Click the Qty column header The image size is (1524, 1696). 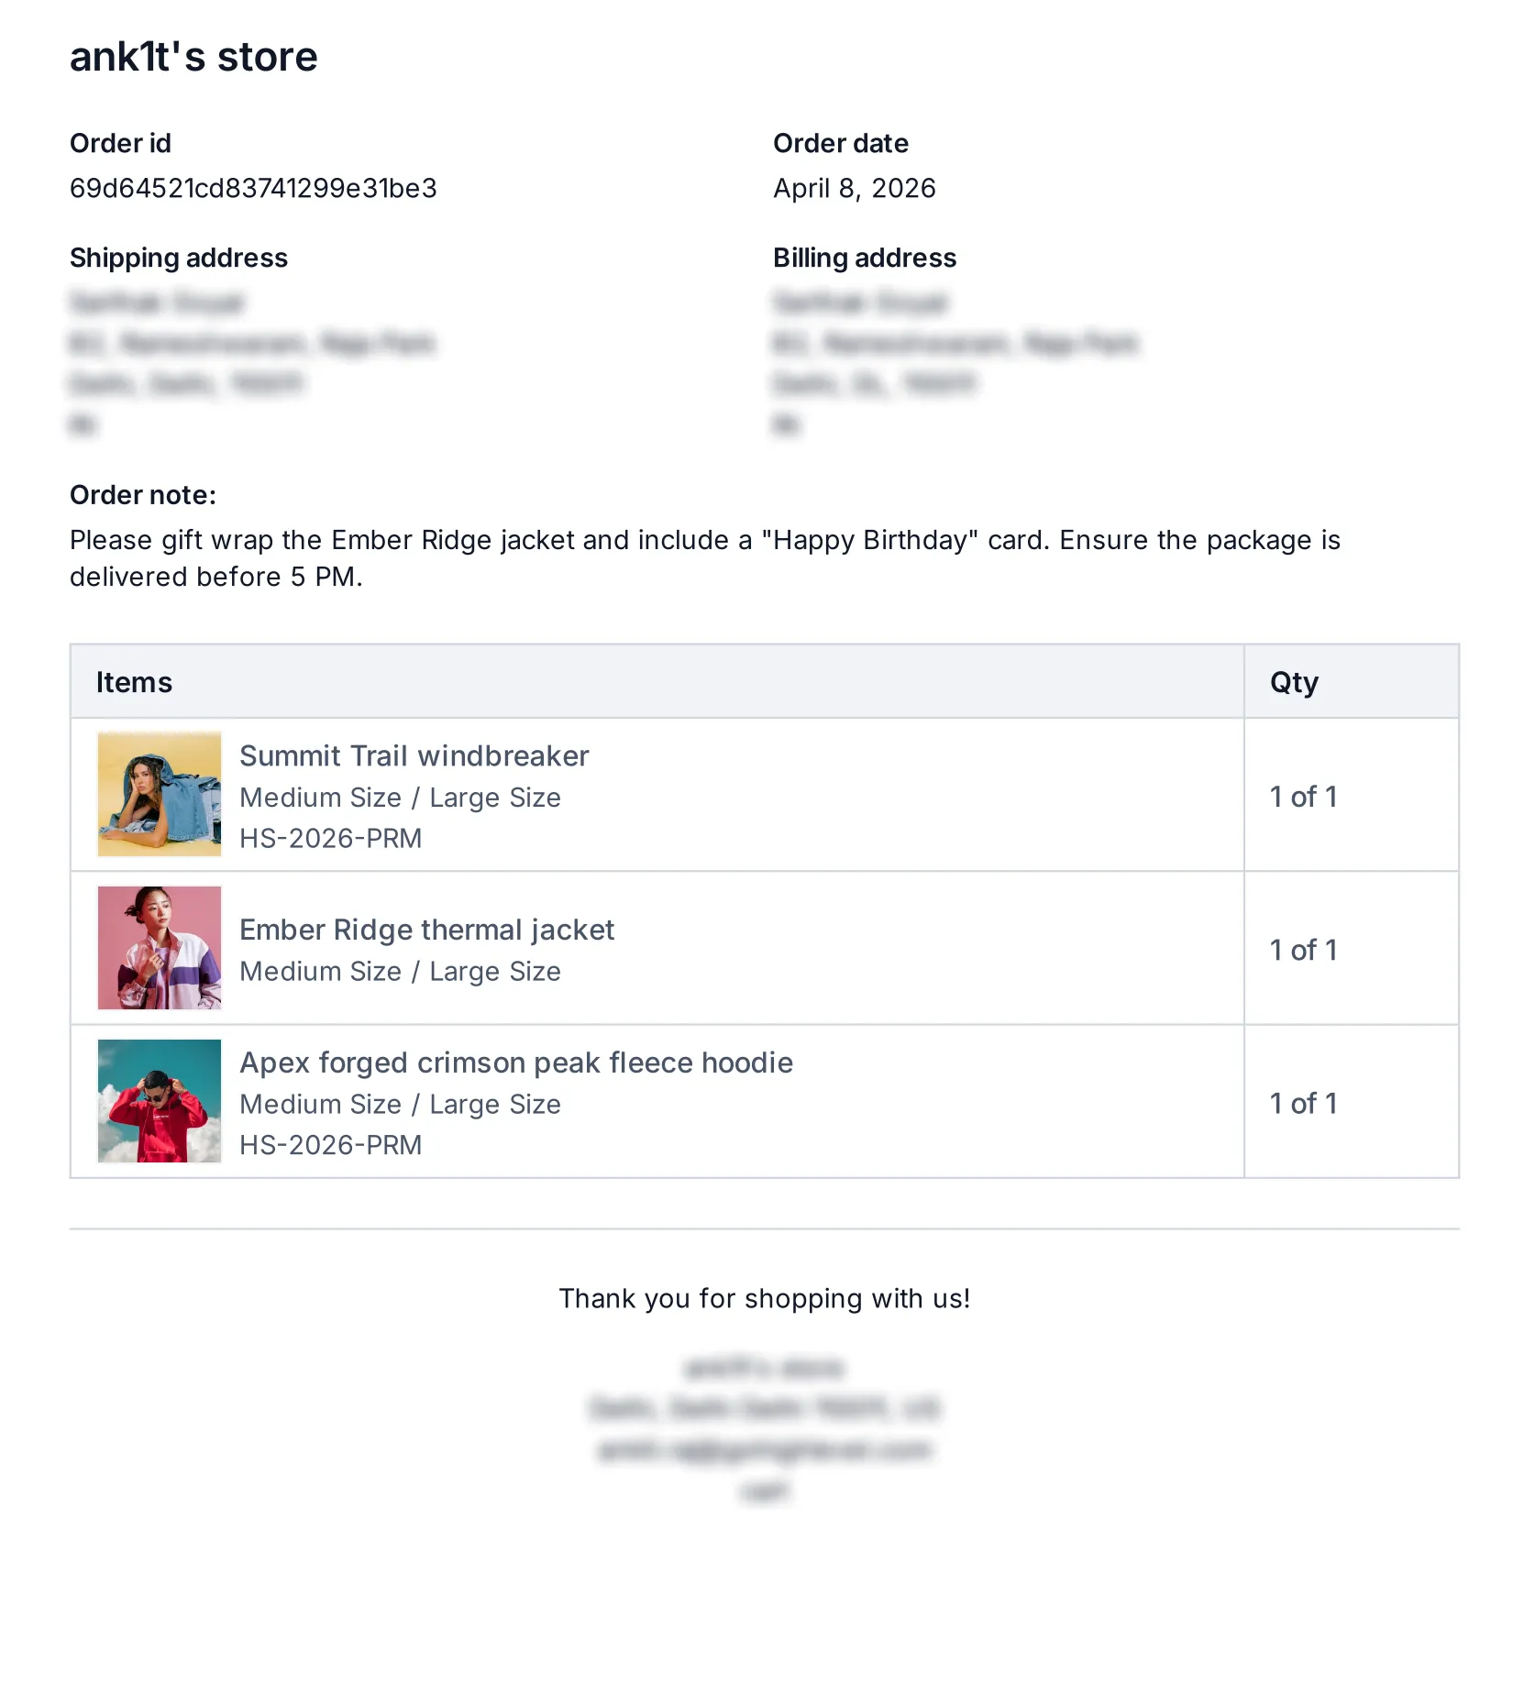(x=1293, y=682)
